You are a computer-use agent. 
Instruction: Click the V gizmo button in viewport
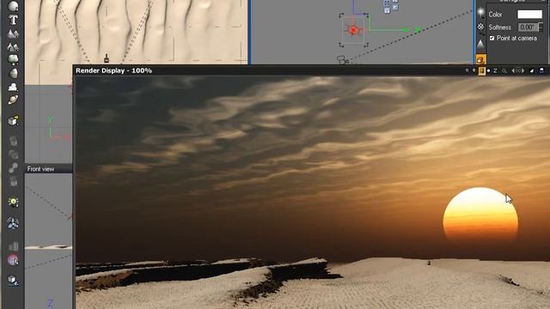(387, 10)
